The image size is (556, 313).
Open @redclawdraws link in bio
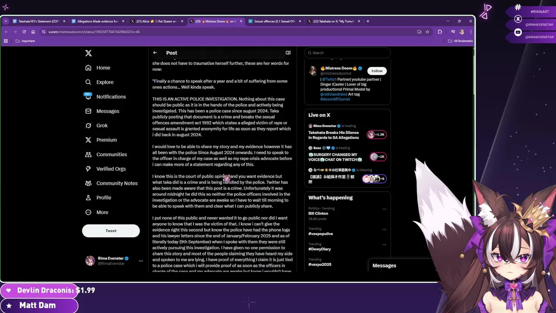coord(334,94)
